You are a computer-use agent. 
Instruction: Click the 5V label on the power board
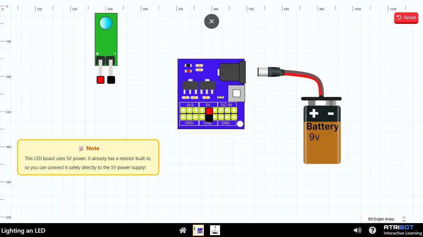click(208, 105)
